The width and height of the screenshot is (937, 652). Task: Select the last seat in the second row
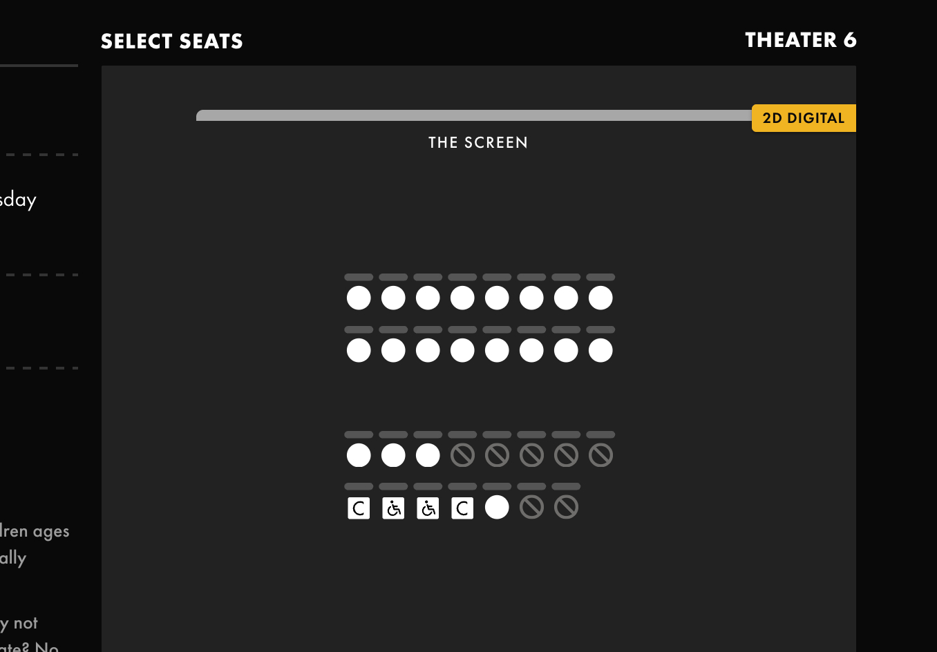(600, 350)
